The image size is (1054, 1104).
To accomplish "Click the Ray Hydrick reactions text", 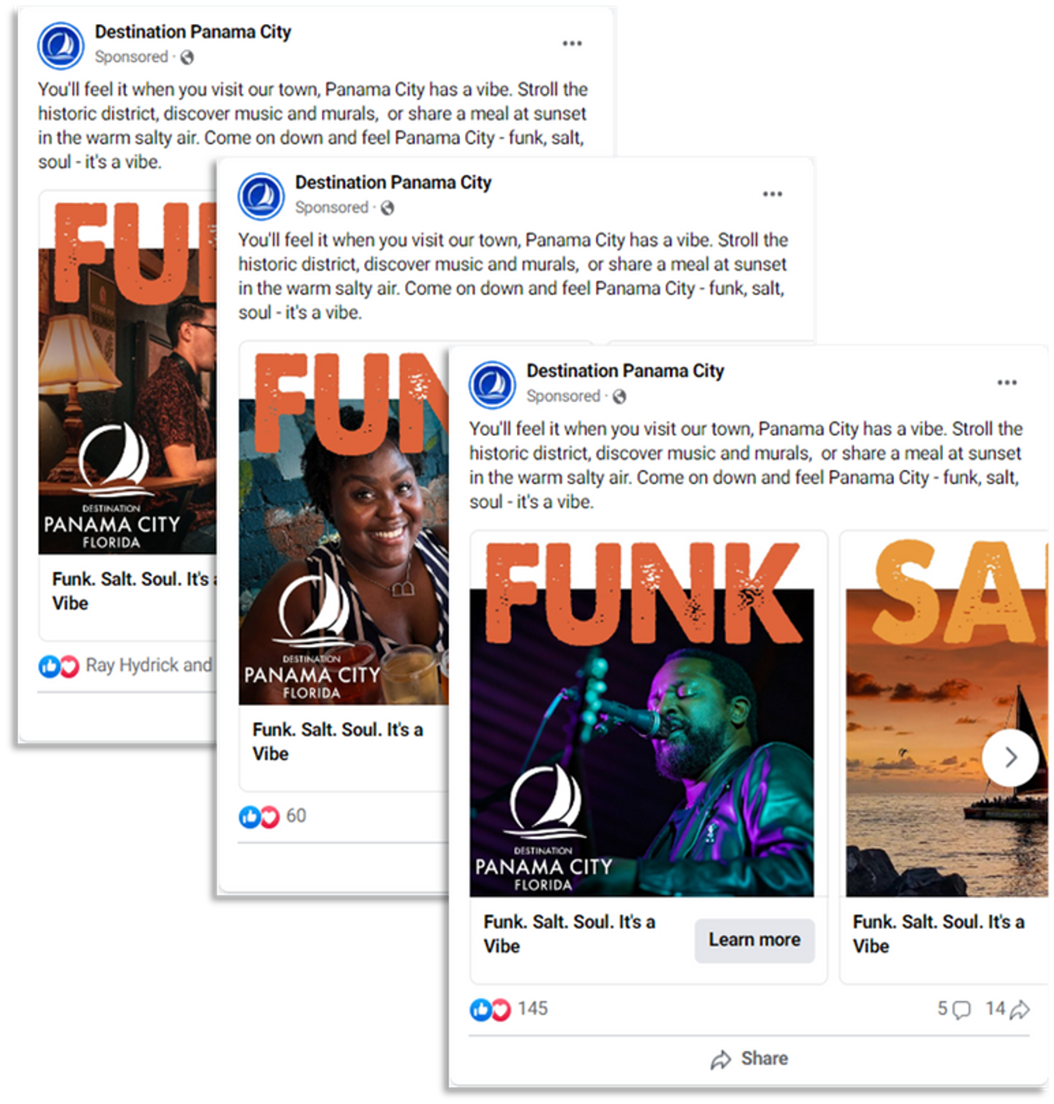I will coord(148,666).
